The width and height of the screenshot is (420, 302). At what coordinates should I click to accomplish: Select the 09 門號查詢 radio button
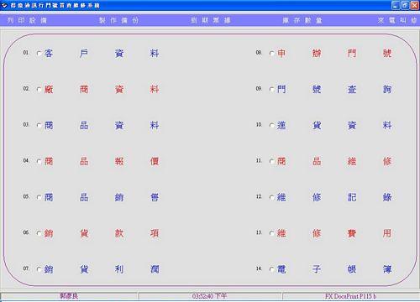[271, 89]
